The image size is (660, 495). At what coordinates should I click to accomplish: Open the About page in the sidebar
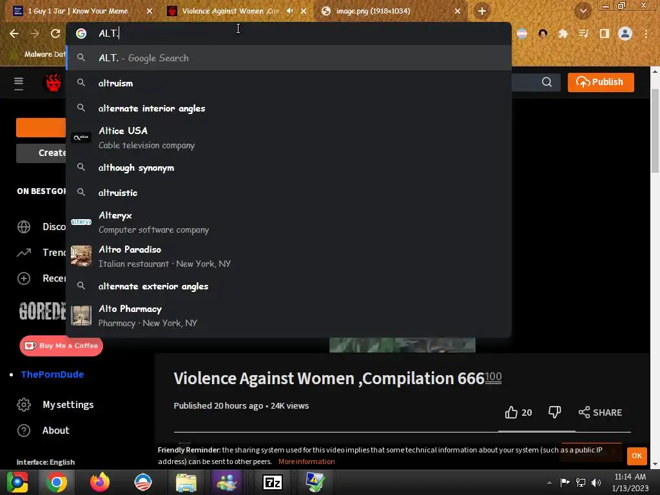(x=43, y=430)
